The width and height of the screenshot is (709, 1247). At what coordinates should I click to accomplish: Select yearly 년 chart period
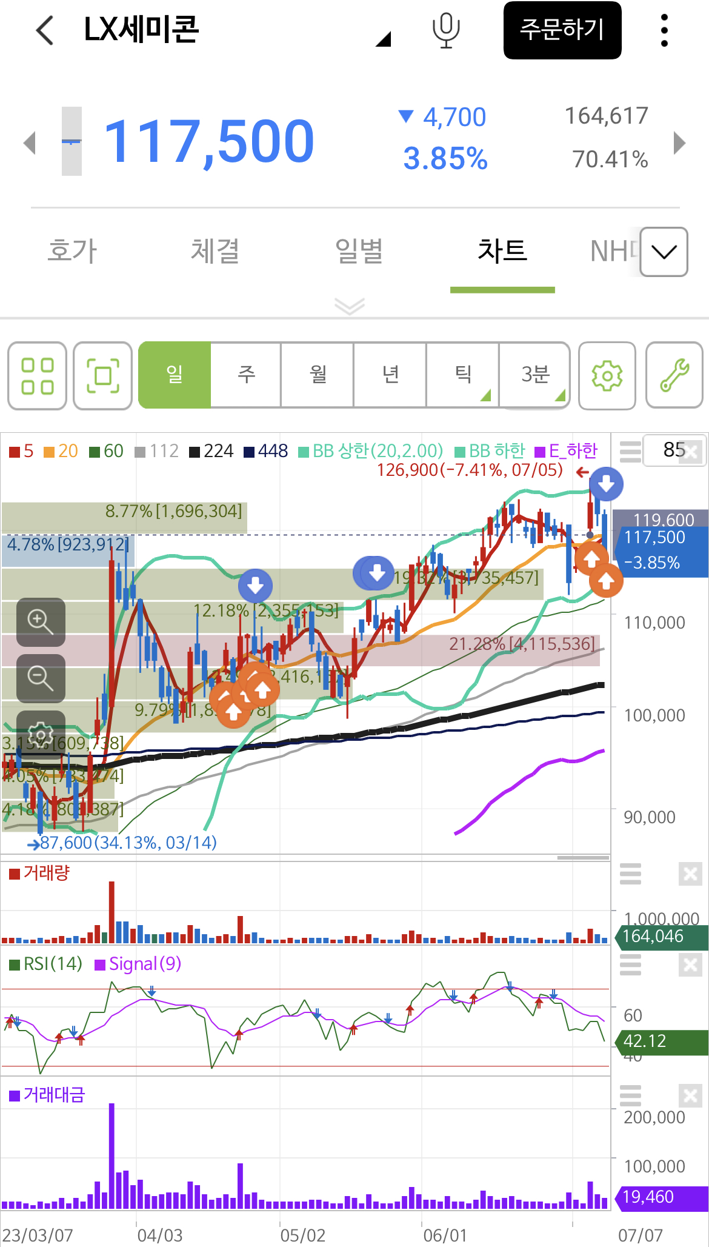pyautogui.click(x=390, y=375)
